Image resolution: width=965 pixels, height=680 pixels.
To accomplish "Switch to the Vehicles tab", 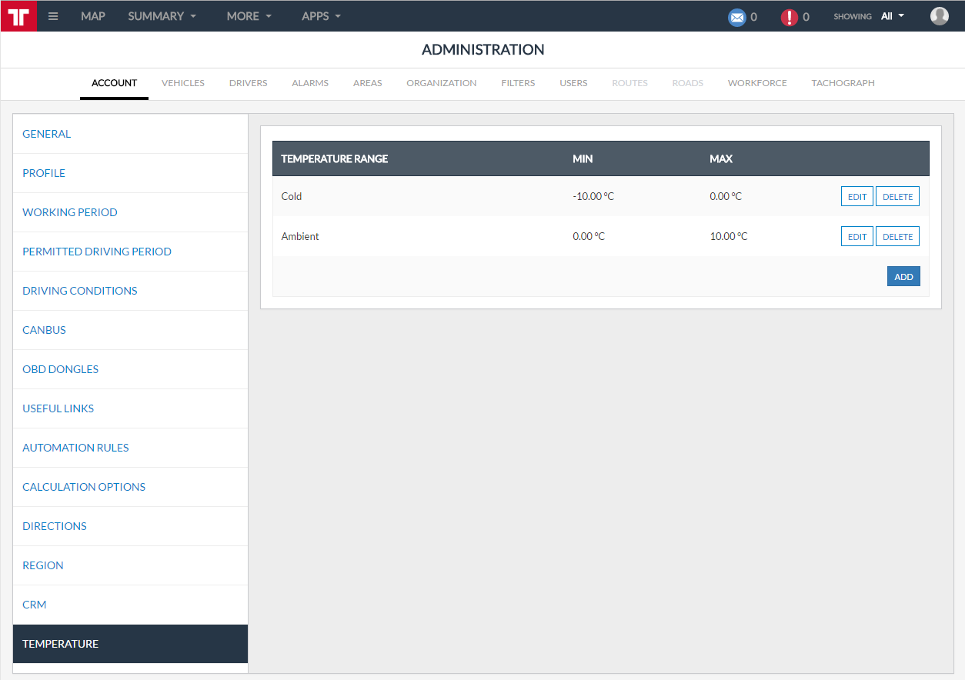I will [x=183, y=83].
